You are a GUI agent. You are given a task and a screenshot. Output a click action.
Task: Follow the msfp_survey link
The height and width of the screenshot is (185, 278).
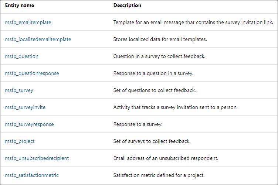point(19,90)
